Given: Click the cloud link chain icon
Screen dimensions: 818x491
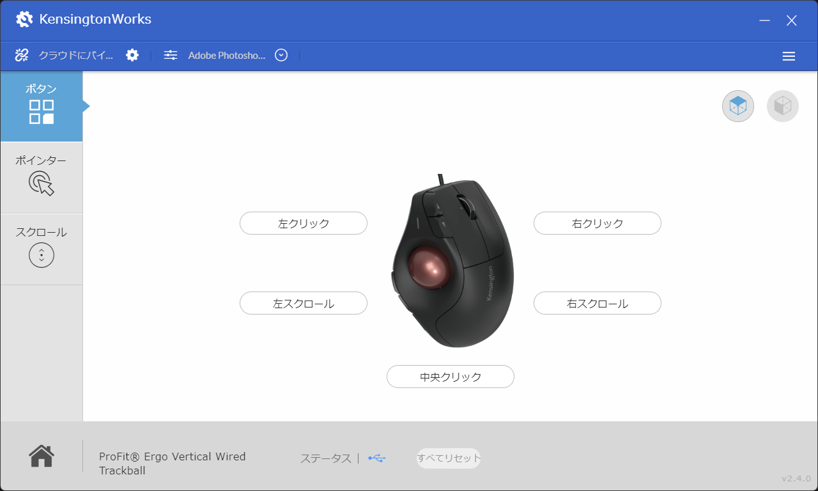Looking at the screenshot, I should pyautogui.click(x=22, y=55).
